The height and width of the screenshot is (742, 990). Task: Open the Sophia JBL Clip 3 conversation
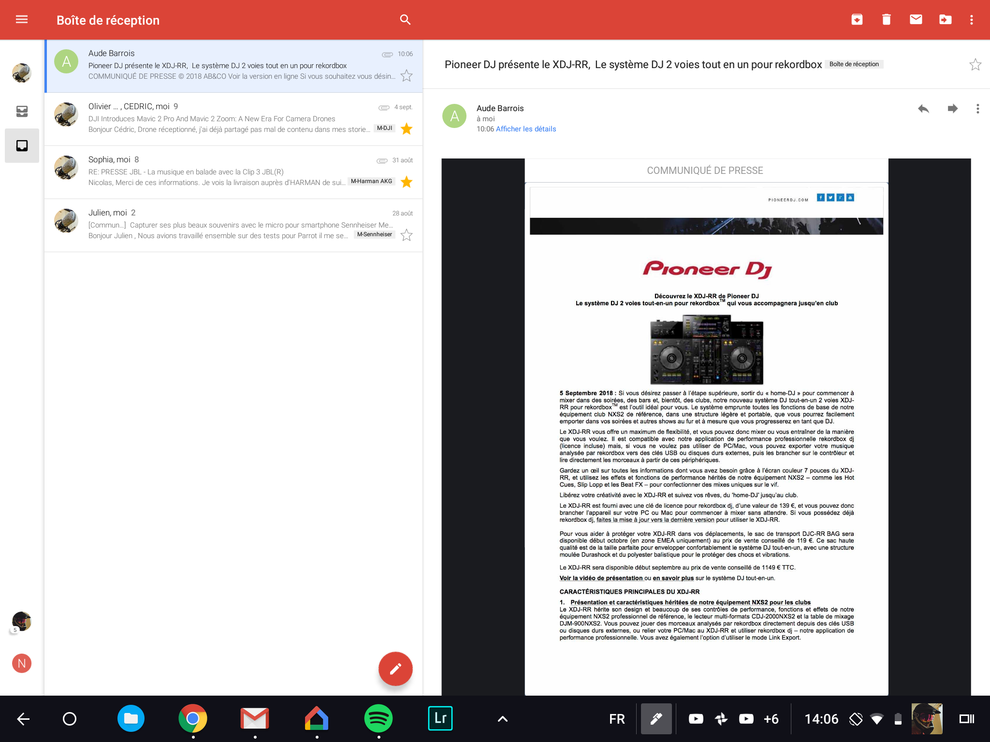(x=233, y=172)
